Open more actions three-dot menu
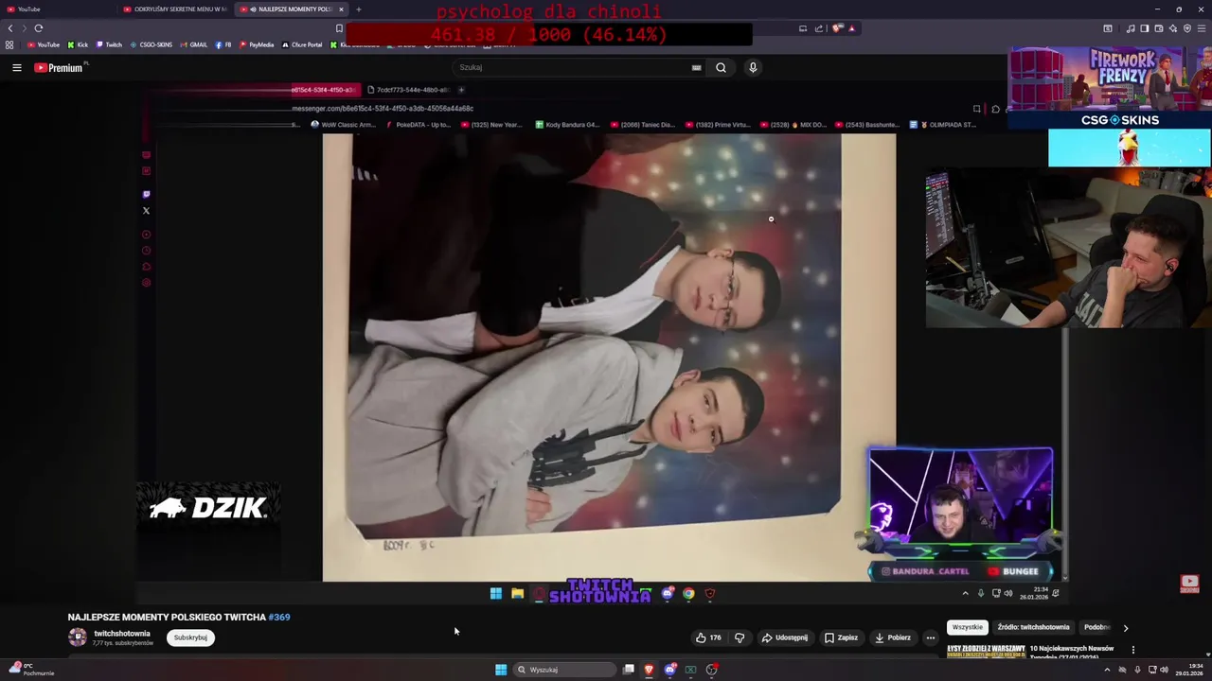Viewport: 1212px width, 681px height. (930, 637)
